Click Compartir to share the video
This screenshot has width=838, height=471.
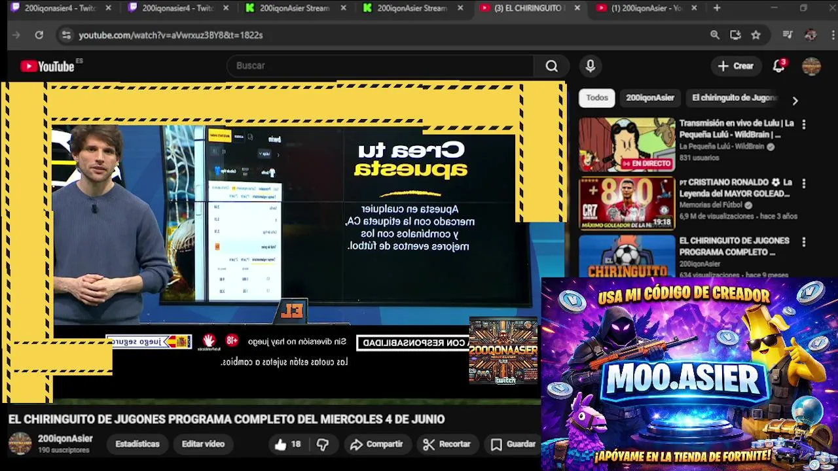(376, 444)
